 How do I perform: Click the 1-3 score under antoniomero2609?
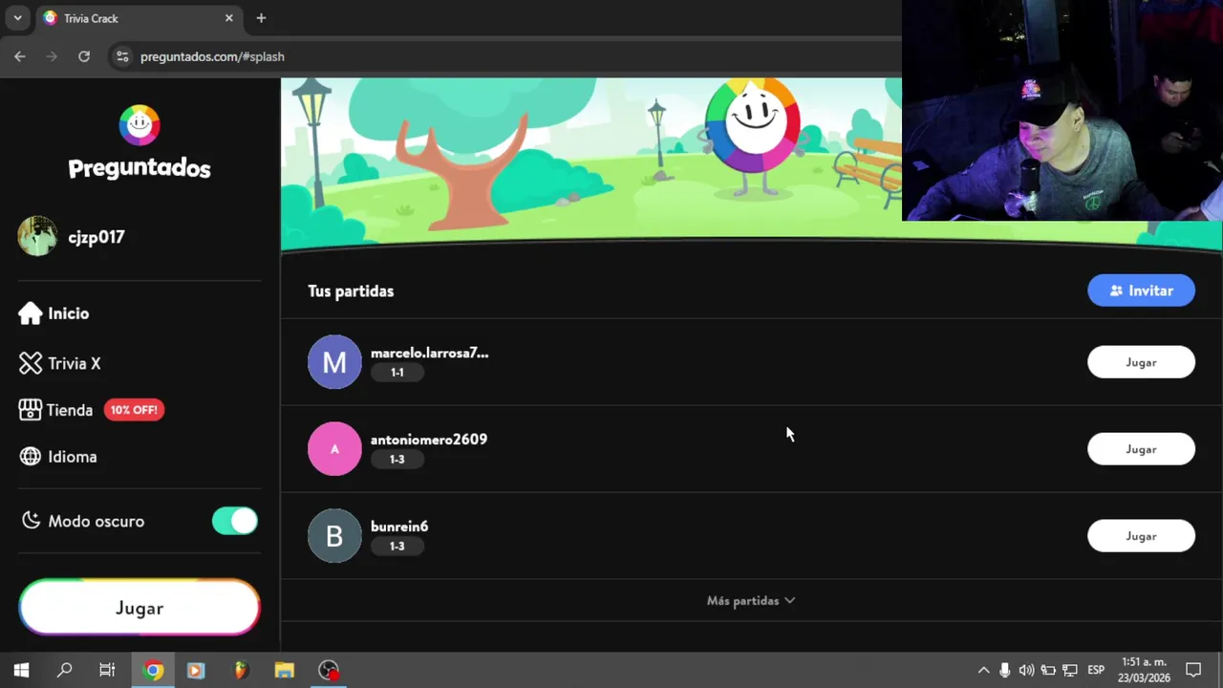click(x=397, y=460)
